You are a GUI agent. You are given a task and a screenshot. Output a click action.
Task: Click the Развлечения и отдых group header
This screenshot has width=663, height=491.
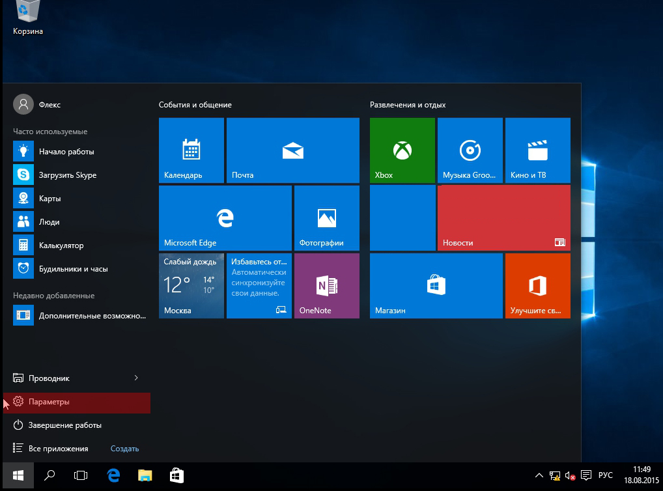pos(408,104)
